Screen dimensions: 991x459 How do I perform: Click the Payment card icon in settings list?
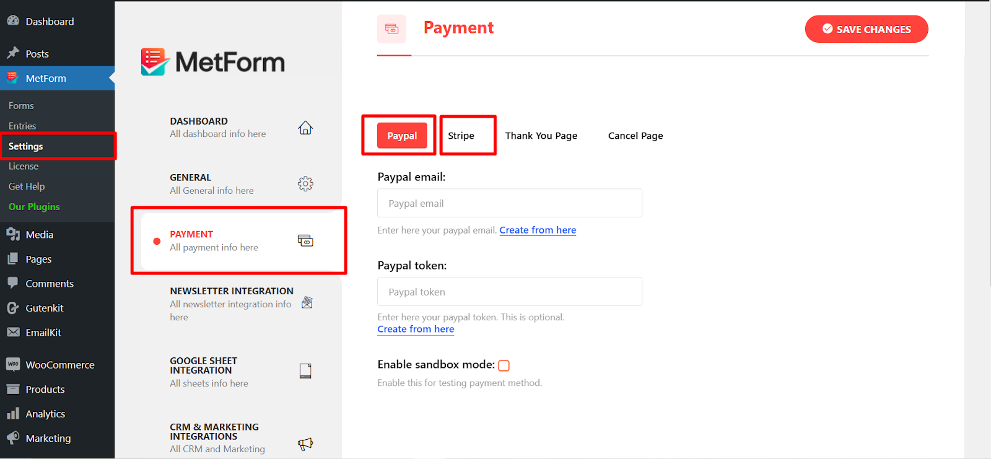click(x=305, y=240)
